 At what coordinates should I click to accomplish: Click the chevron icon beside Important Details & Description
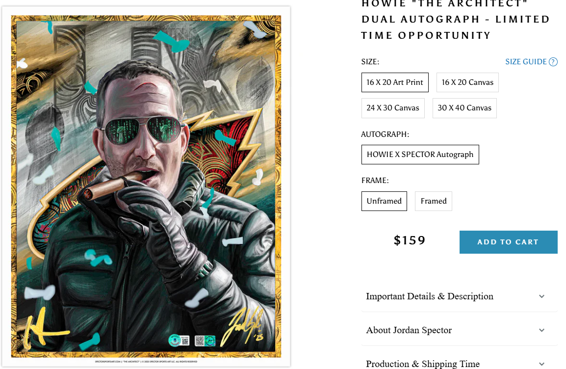(541, 296)
